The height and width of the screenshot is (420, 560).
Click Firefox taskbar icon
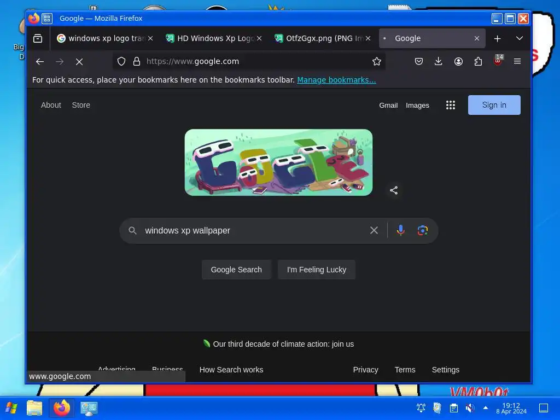[61, 408]
